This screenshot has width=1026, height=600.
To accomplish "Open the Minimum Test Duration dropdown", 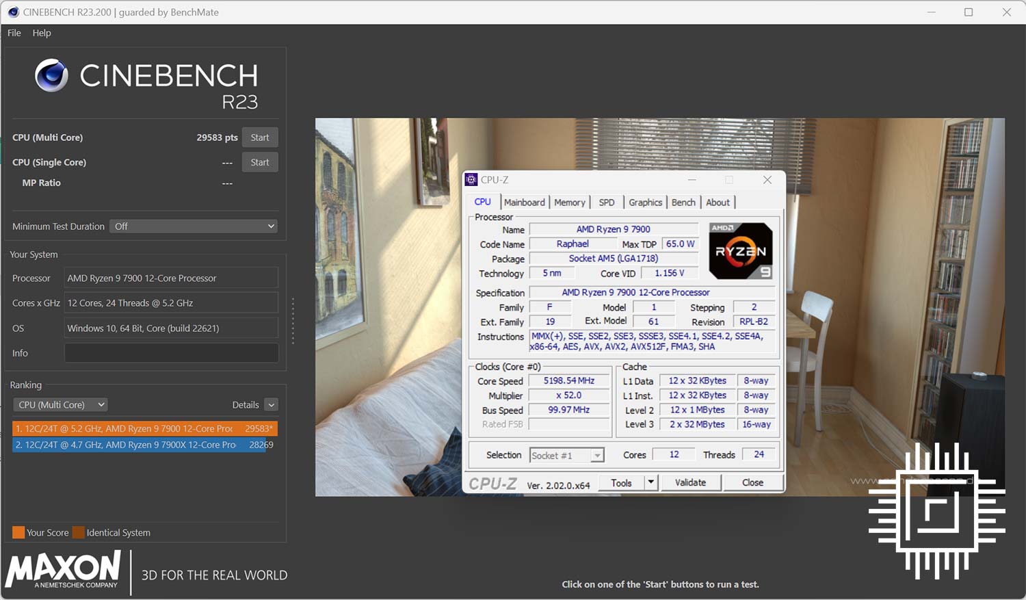I will (194, 226).
